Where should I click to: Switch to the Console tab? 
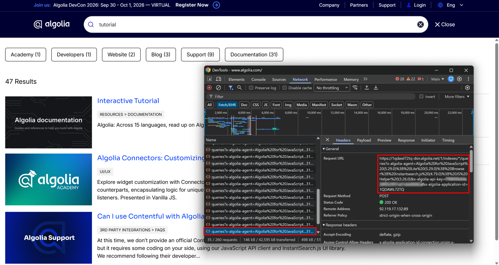click(258, 79)
